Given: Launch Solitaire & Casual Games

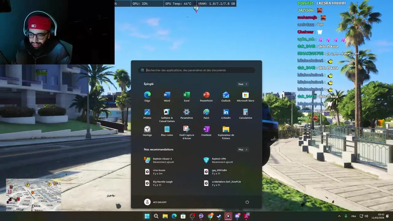Looking at the screenshot, I should click(x=167, y=116).
